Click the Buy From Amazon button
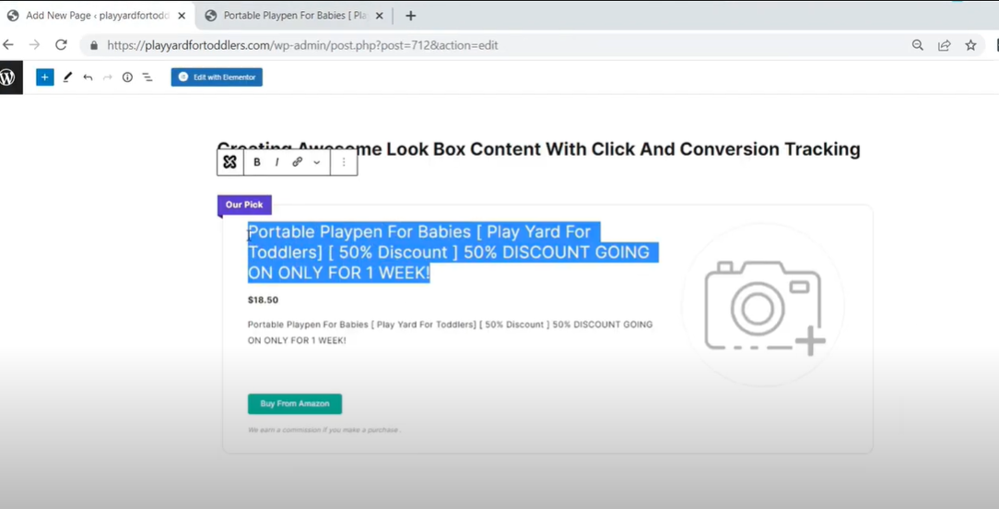This screenshot has width=999, height=509. (295, 404)
